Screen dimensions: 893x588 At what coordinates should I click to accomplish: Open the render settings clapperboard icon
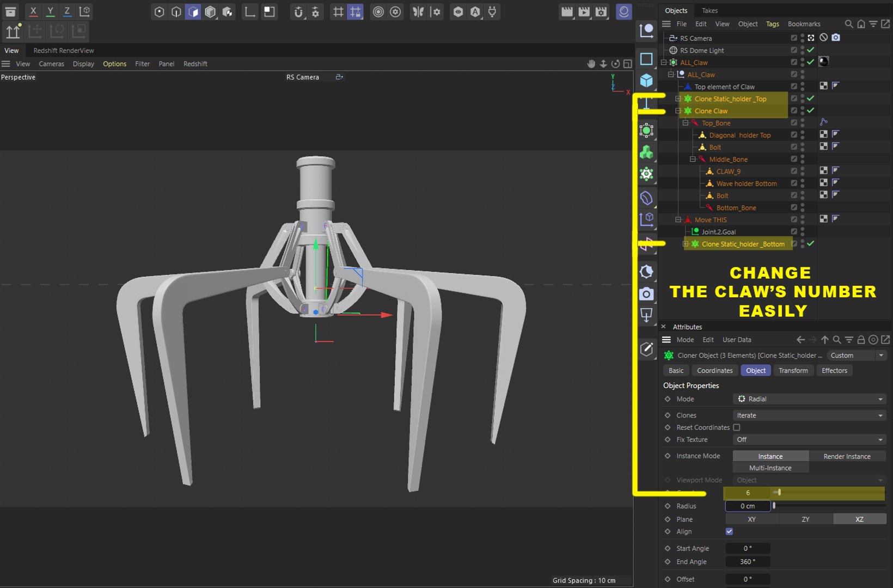601,11
